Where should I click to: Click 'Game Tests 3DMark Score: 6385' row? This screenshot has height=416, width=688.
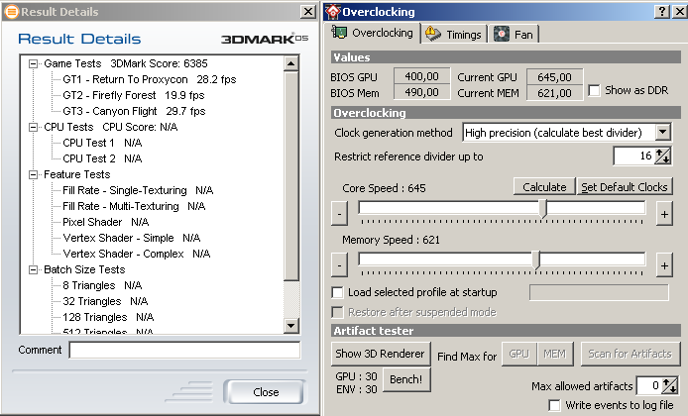[x=126, y=64]
